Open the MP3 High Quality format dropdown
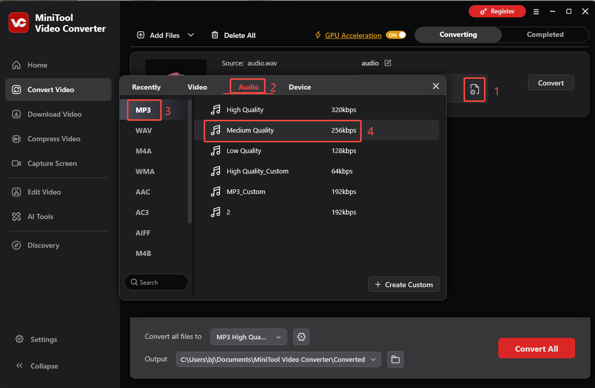595x388 pixels. point(249,337)
